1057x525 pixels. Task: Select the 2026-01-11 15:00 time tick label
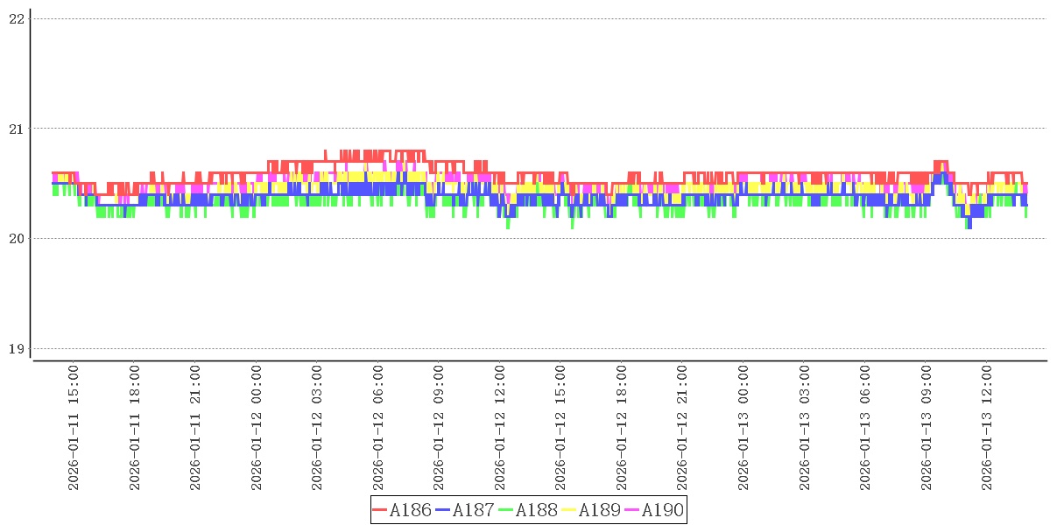coord(74,428)
